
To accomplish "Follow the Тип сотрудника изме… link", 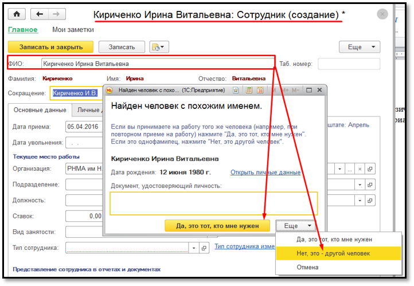I will tap(244, 246).
